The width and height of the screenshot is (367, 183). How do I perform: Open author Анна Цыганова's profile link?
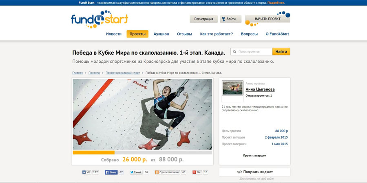click(260, 89)
